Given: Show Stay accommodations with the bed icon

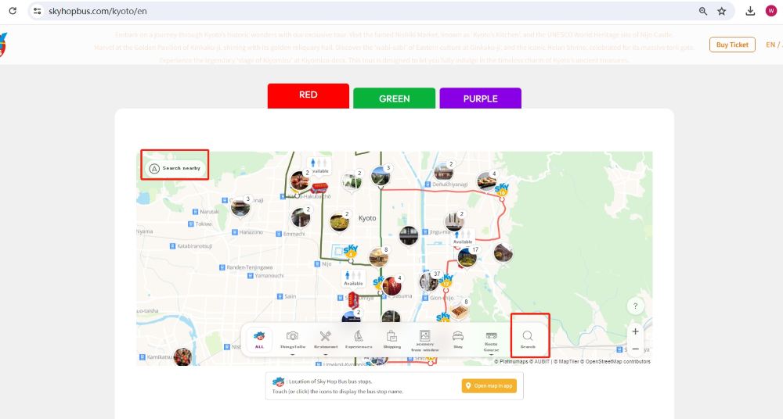Looking at the screenshot, I should (458, 338).
